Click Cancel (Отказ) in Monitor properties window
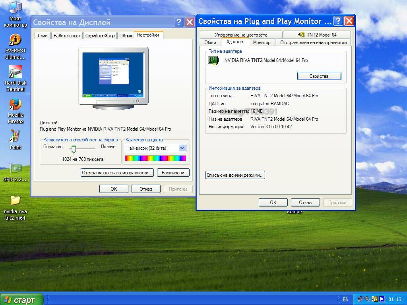Viewport: 407px width, 305px height. pyautogui.click(x=305, y=202)
